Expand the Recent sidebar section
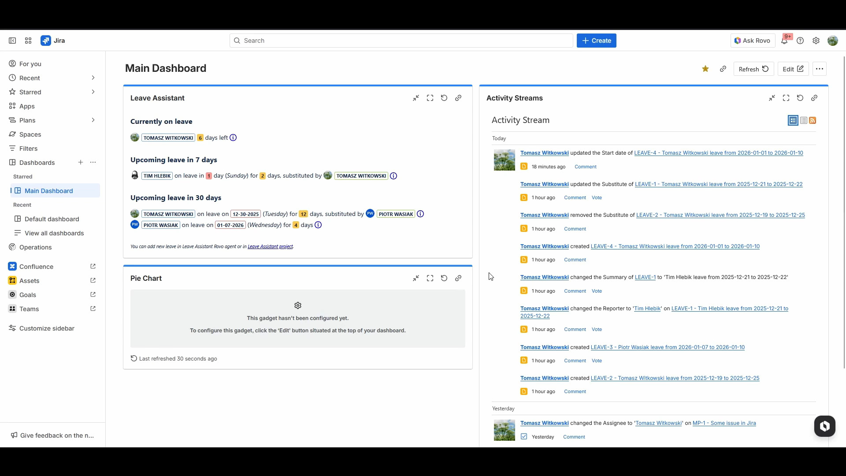Image resolution: width=846 pixels, height=476 pixels. tap(93, 78)
